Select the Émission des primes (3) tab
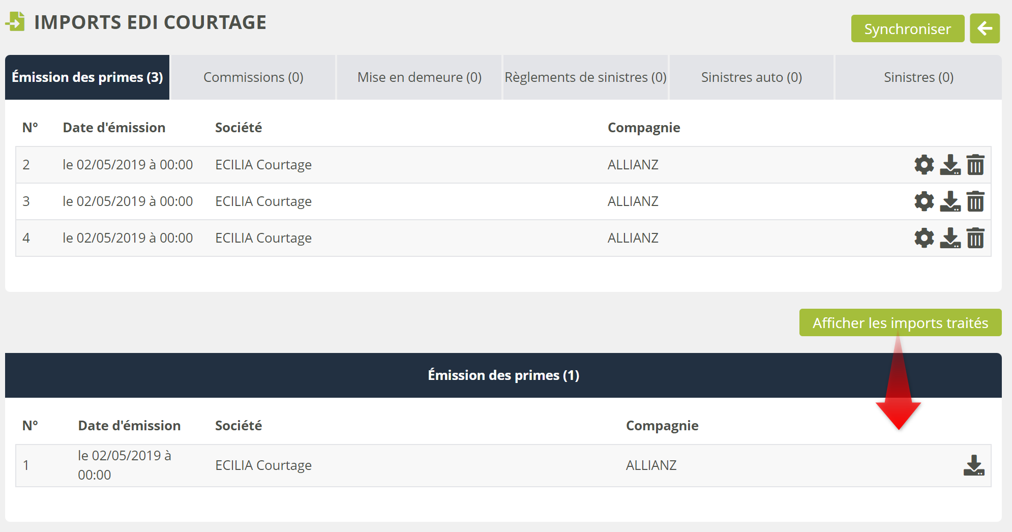The width and height of the screenshot is (1012, 532). point(87,77)
